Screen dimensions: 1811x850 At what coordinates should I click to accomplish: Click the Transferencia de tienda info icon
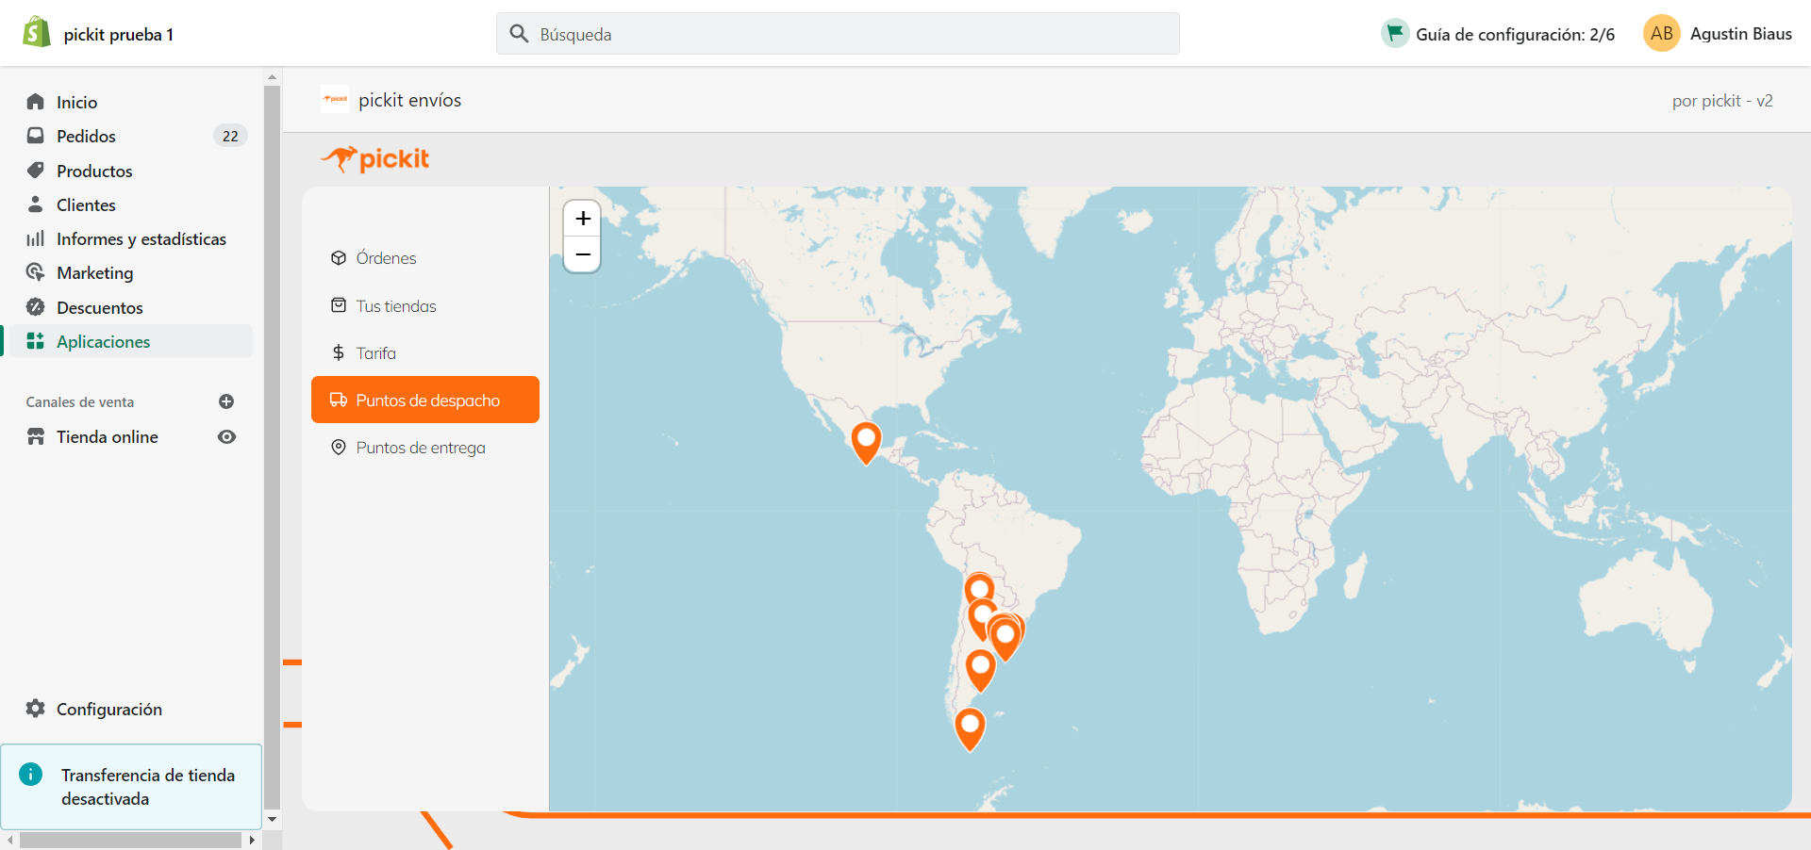(31, 775)
